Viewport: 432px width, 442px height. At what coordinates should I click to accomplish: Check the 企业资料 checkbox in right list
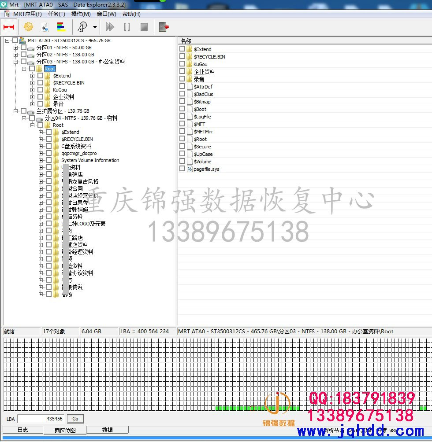coord(182,71)
